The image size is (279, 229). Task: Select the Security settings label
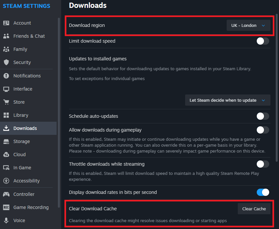click(22, 62)
